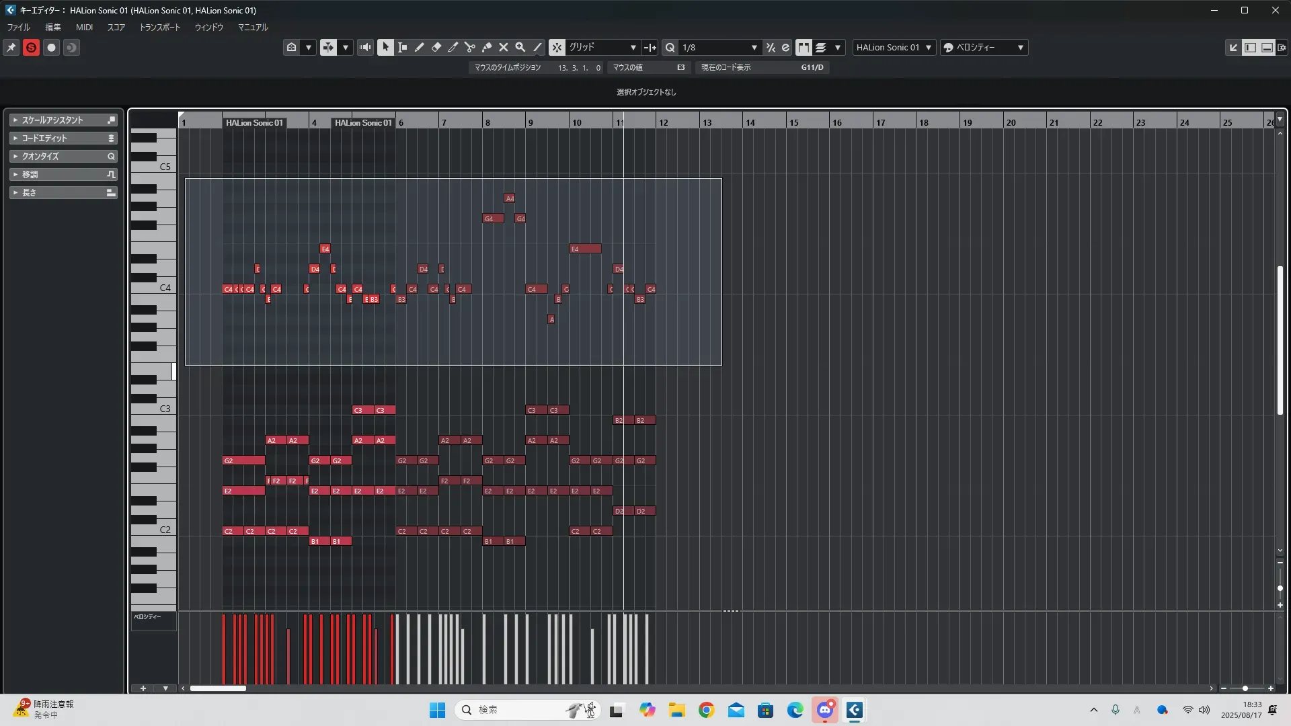1291x726 pixels.
Task: Open Google Chrome from the taskbar
Action: (x=706, y=710)
